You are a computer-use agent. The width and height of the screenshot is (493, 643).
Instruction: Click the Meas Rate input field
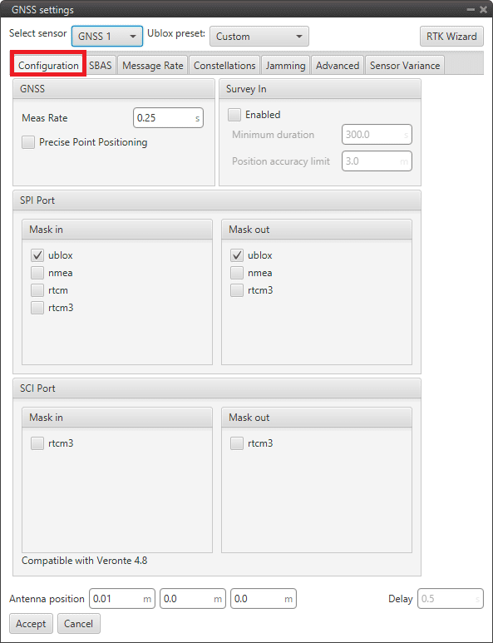pos(169,118)
